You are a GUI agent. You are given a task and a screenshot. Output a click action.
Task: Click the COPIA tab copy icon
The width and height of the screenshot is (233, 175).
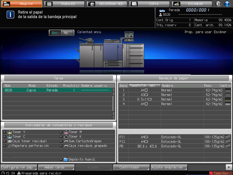[x=134, y=4]
